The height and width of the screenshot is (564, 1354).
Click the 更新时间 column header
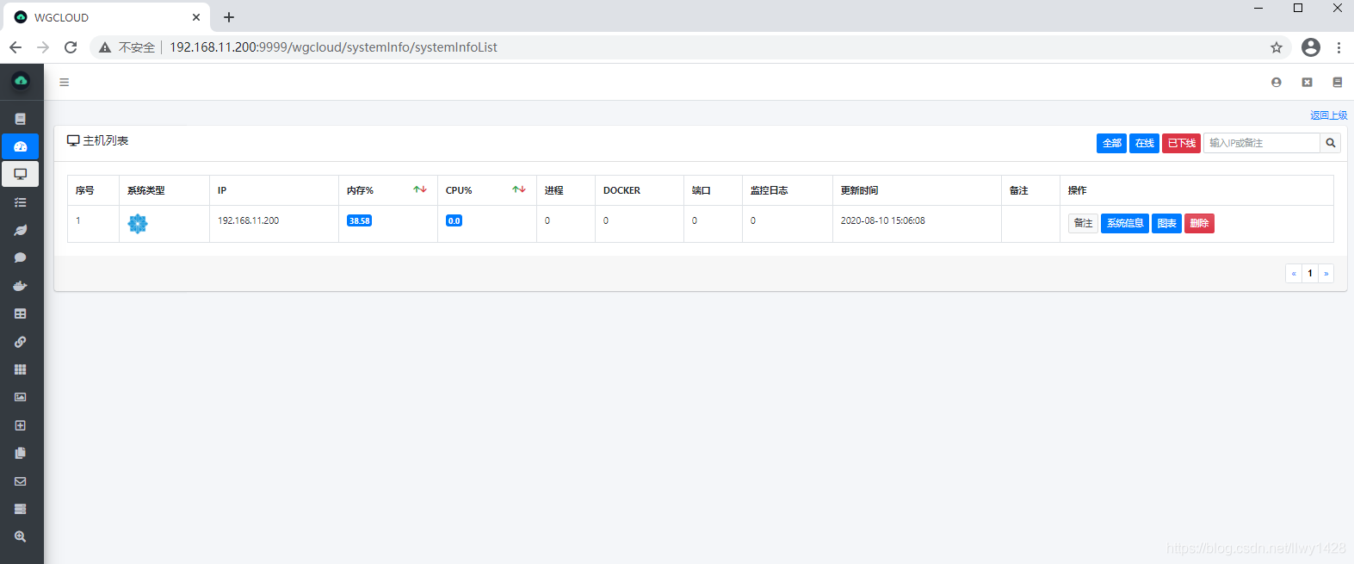859,190
